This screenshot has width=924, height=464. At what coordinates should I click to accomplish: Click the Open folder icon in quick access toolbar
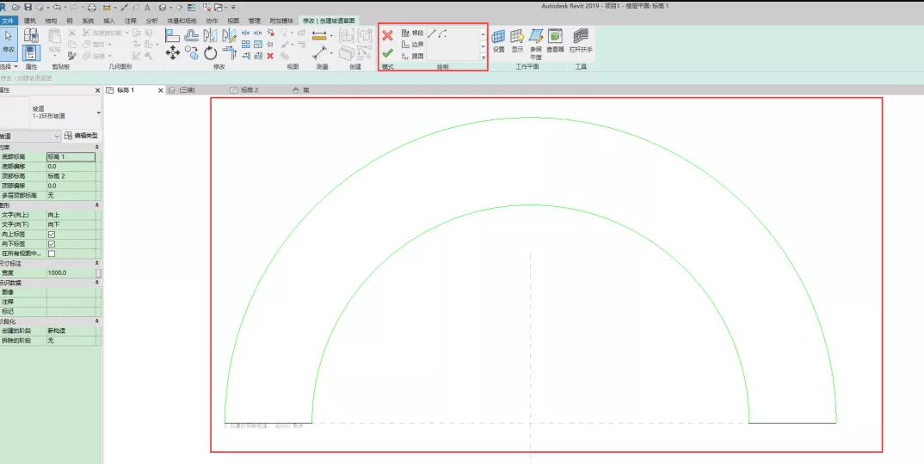tap(15, 7)
